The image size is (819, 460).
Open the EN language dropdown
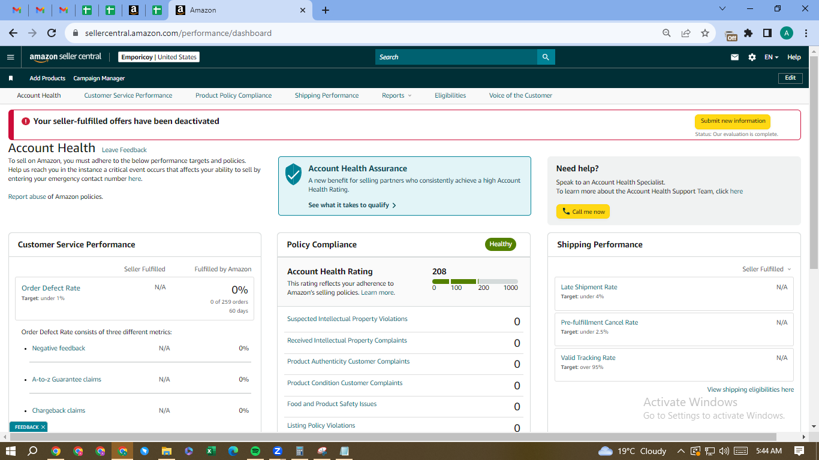click(772, 57)
